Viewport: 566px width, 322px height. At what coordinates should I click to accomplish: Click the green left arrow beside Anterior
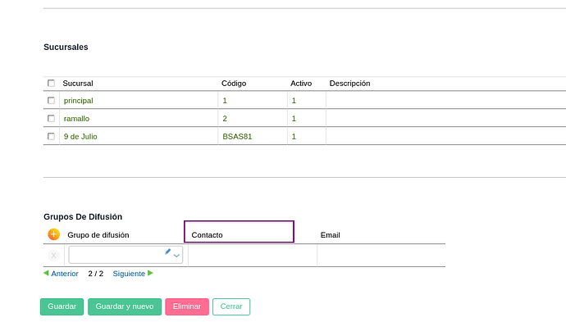(46, 273)
